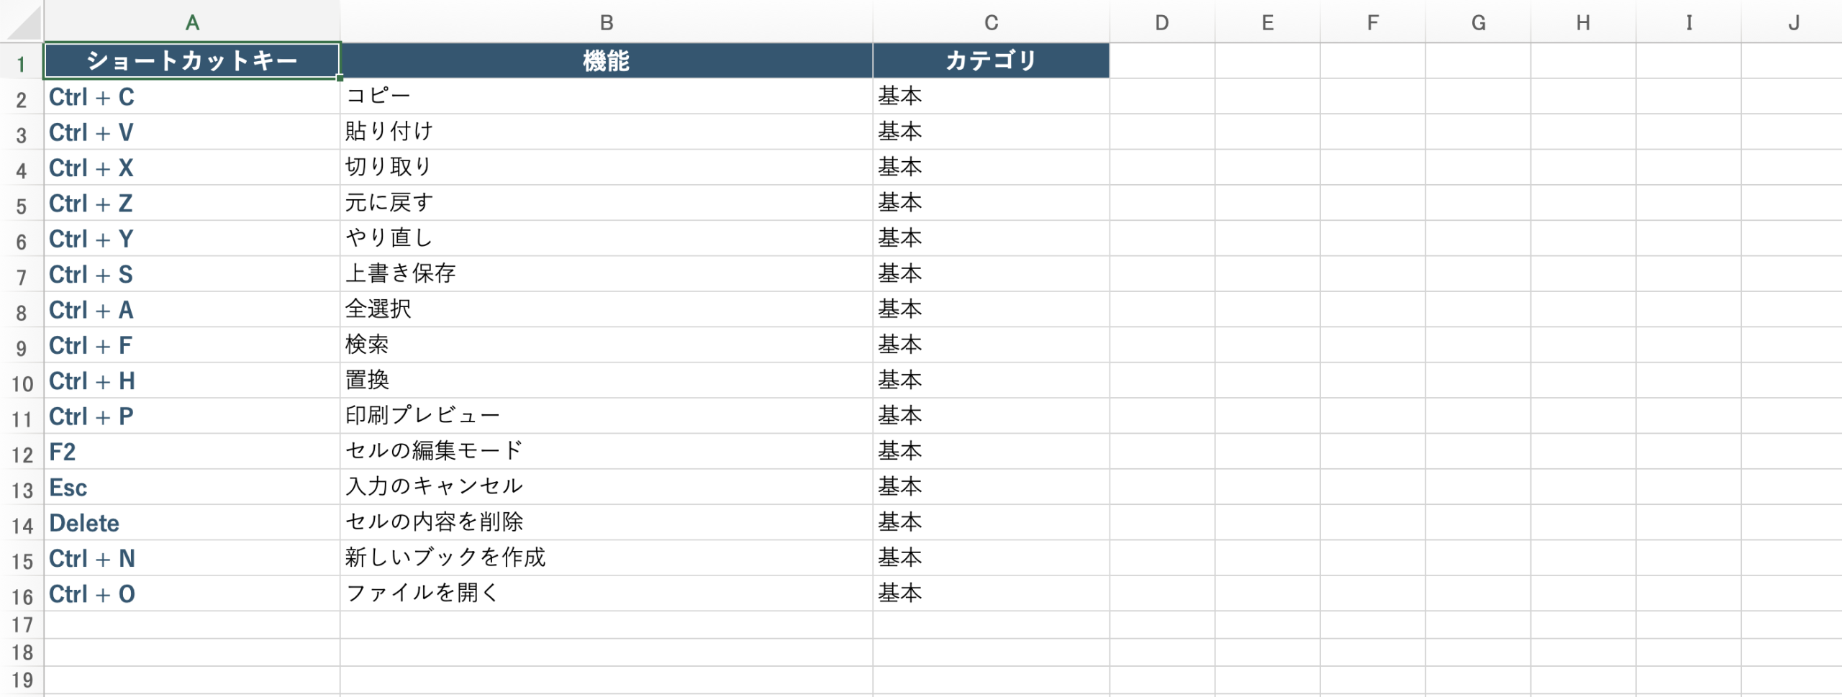This screenshot has width=1842, height=697.
Task: Select the 新しいブックを作成 cell
Action: 607,558
